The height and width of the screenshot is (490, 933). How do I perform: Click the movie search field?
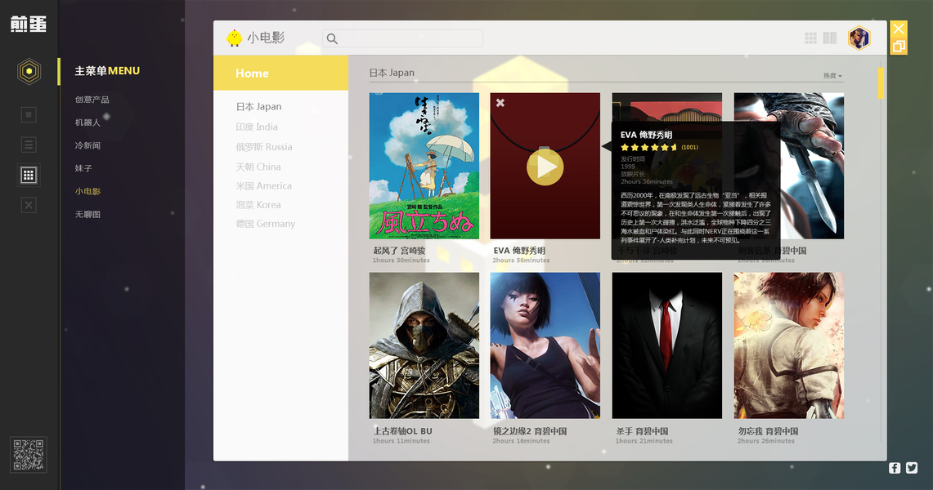[x=403, y=38]
